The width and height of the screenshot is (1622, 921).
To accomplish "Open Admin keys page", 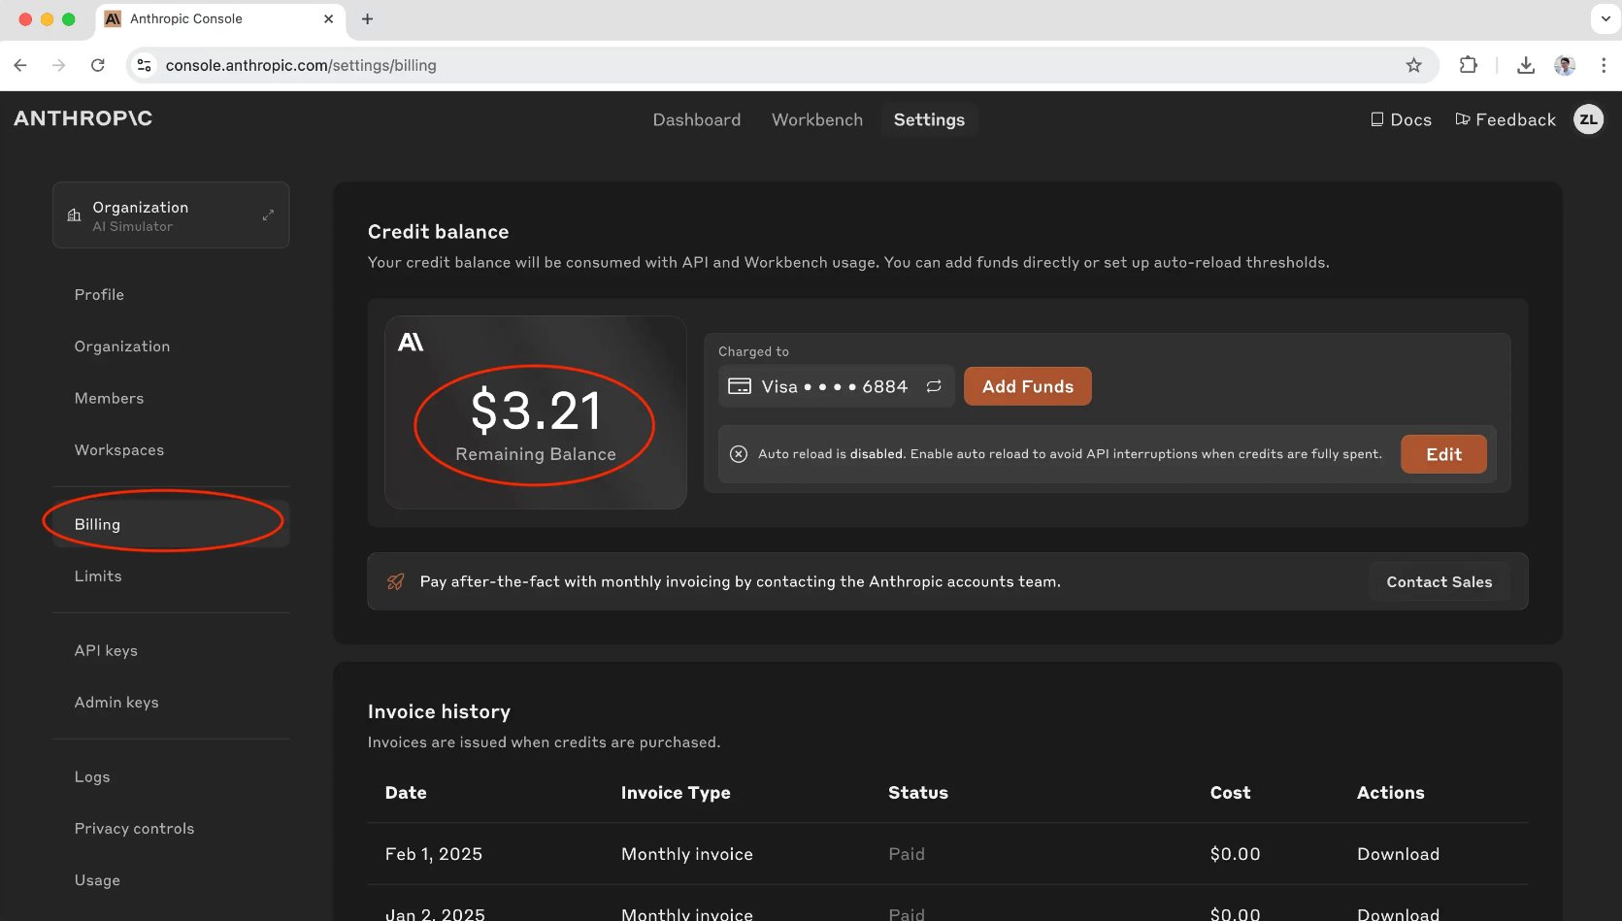I will click(116, 703).
